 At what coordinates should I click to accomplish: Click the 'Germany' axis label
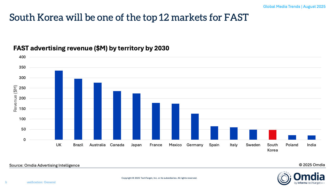195,145
